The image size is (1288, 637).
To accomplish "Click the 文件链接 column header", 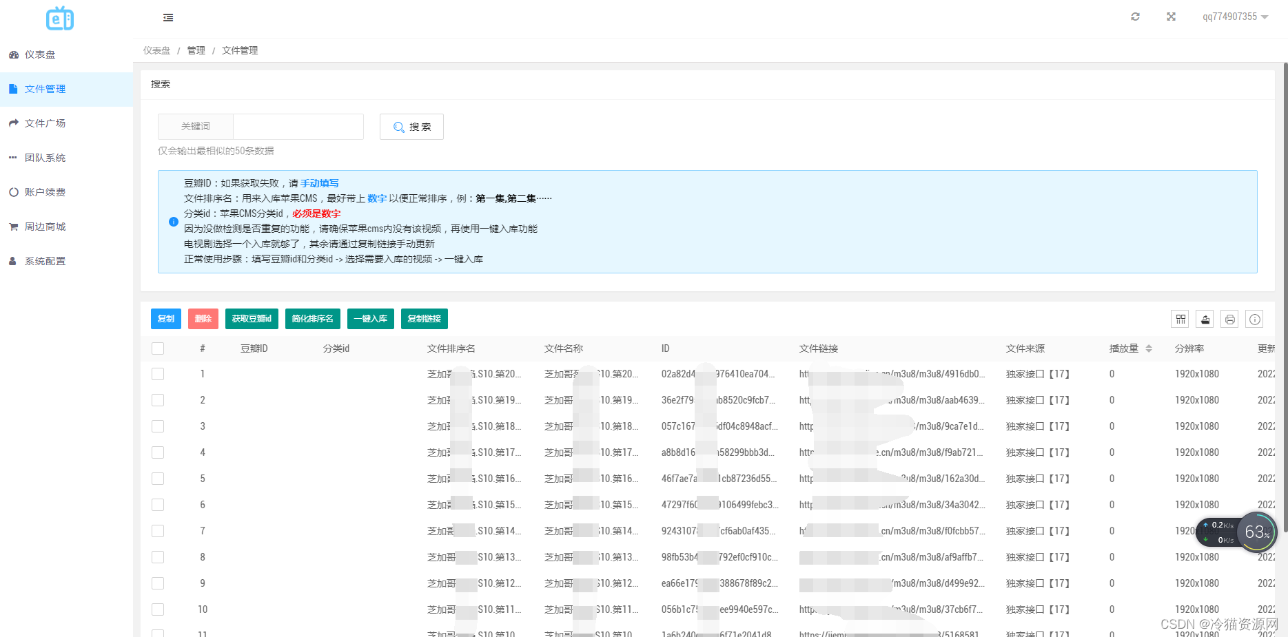I will point(819,348).
